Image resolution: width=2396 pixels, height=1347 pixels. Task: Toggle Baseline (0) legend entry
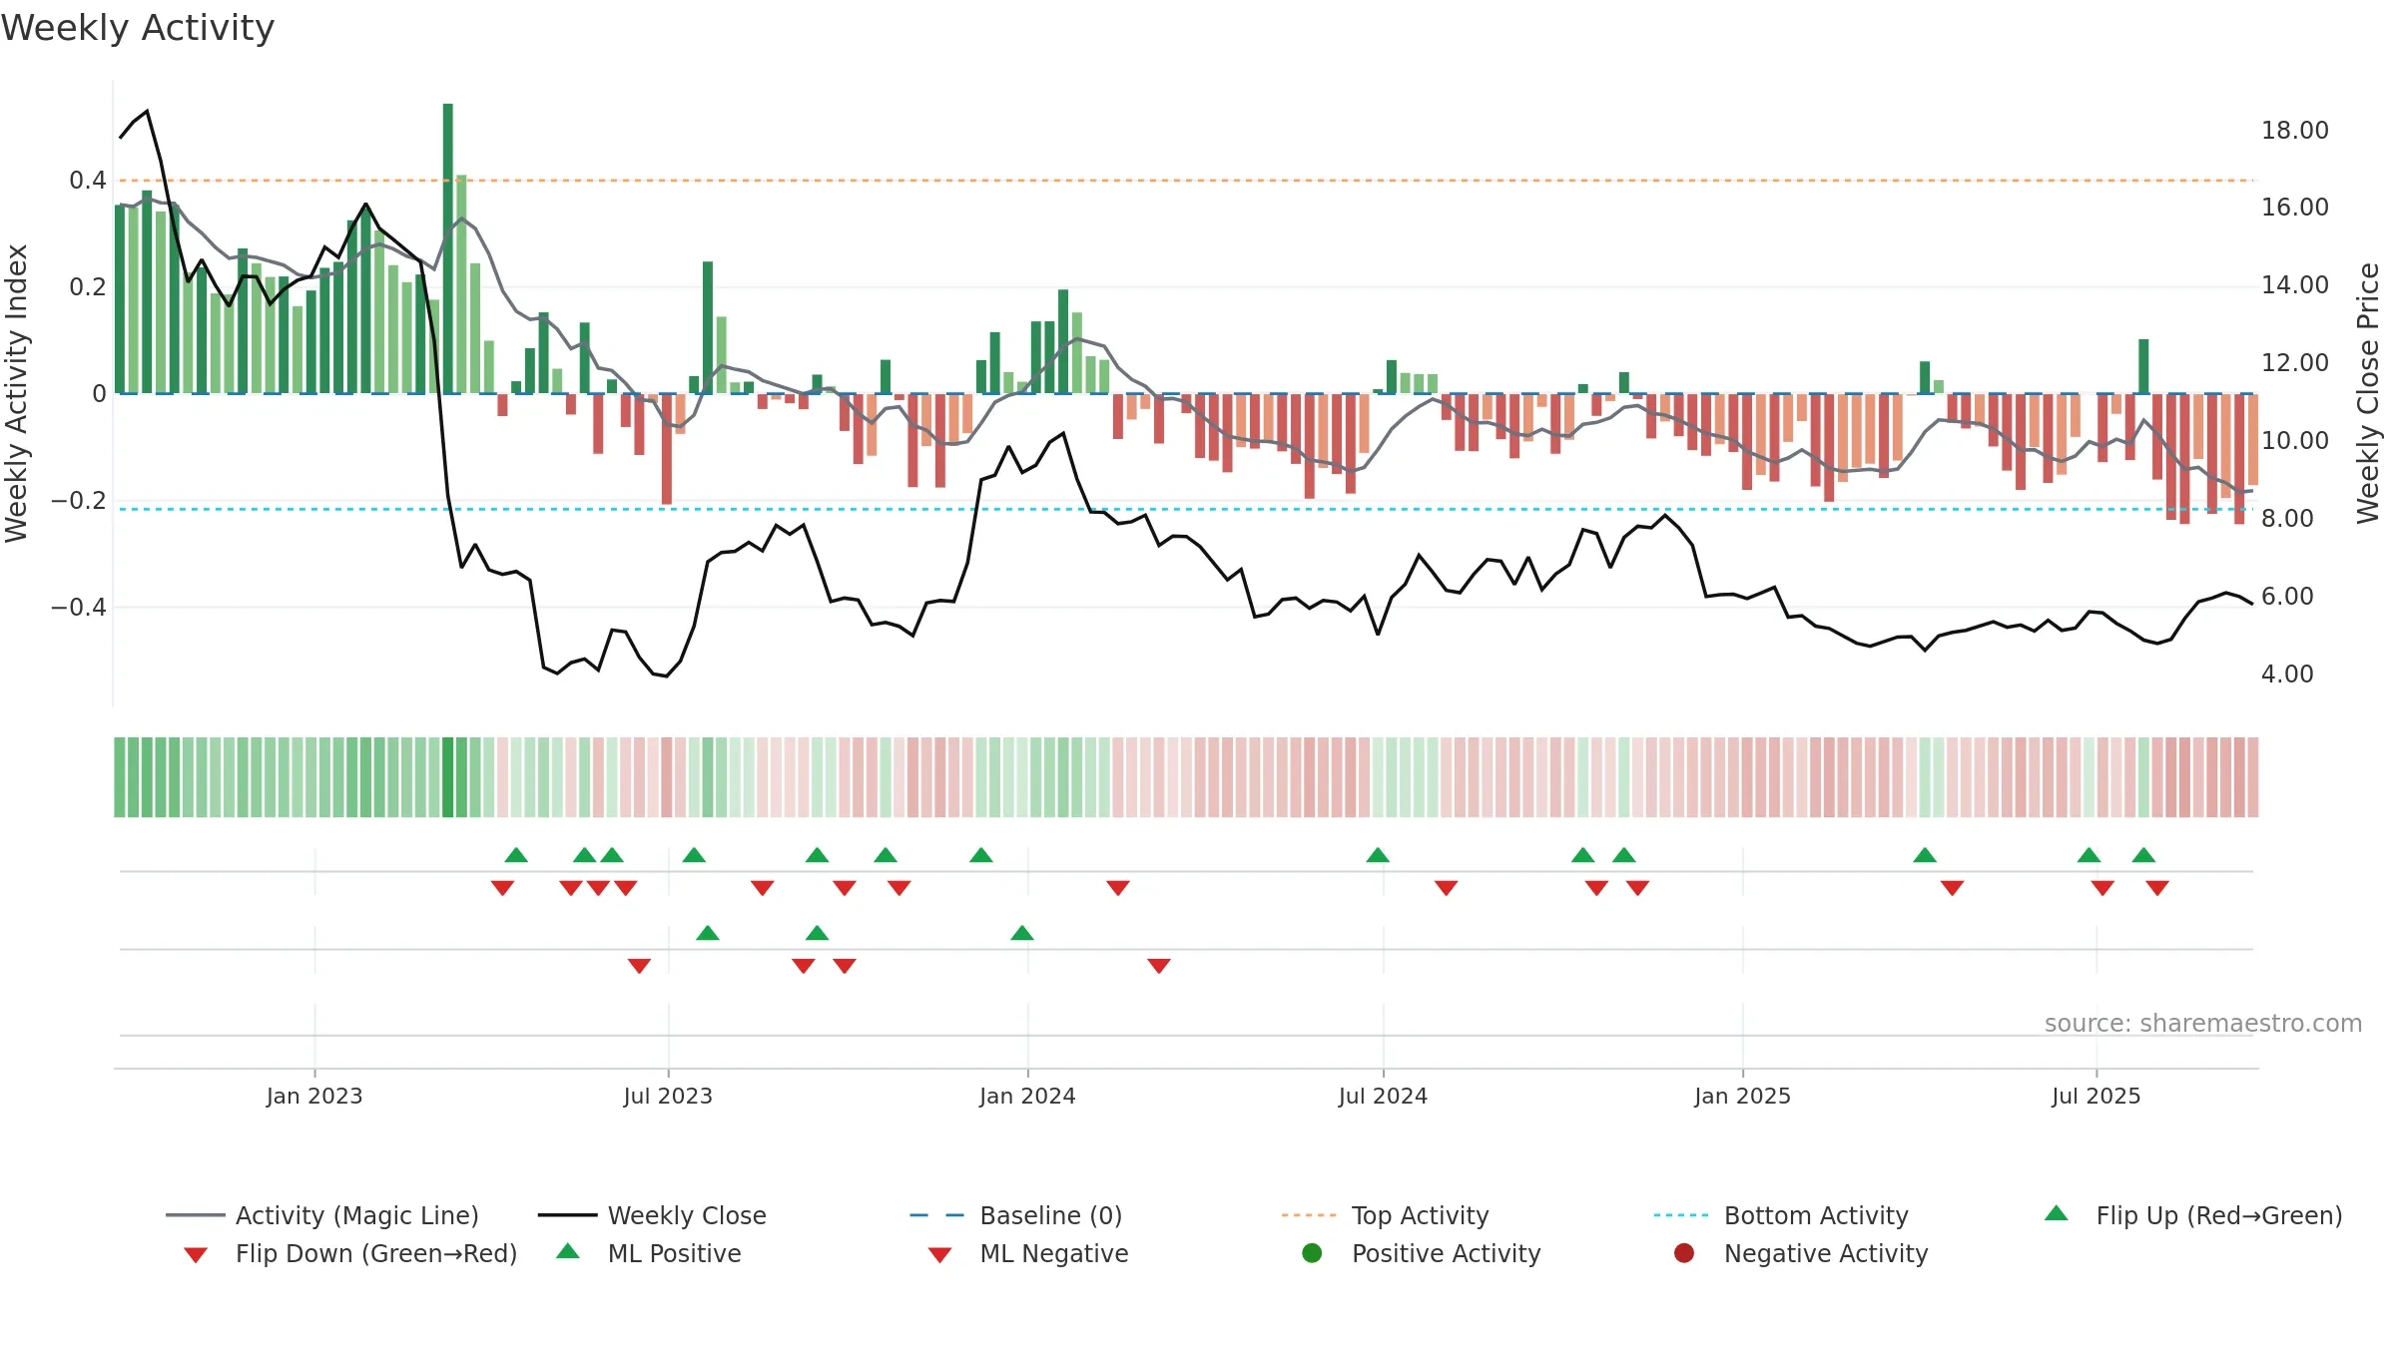point(1016,1215)
